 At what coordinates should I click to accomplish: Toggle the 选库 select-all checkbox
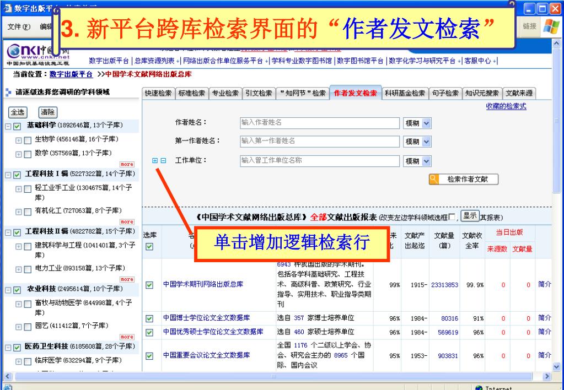pyautogui.click(x=149, y=247)
